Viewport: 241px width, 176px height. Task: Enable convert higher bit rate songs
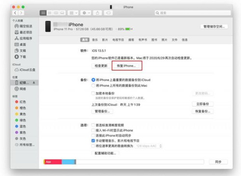93,146
